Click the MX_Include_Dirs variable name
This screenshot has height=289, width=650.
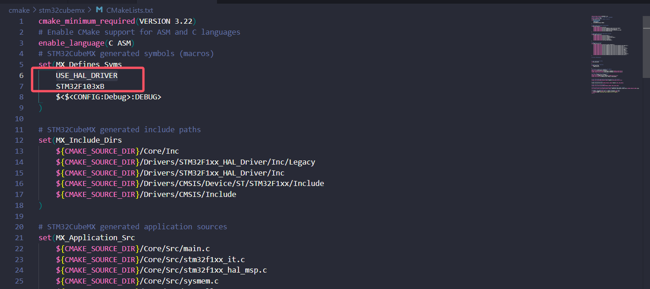89,140
